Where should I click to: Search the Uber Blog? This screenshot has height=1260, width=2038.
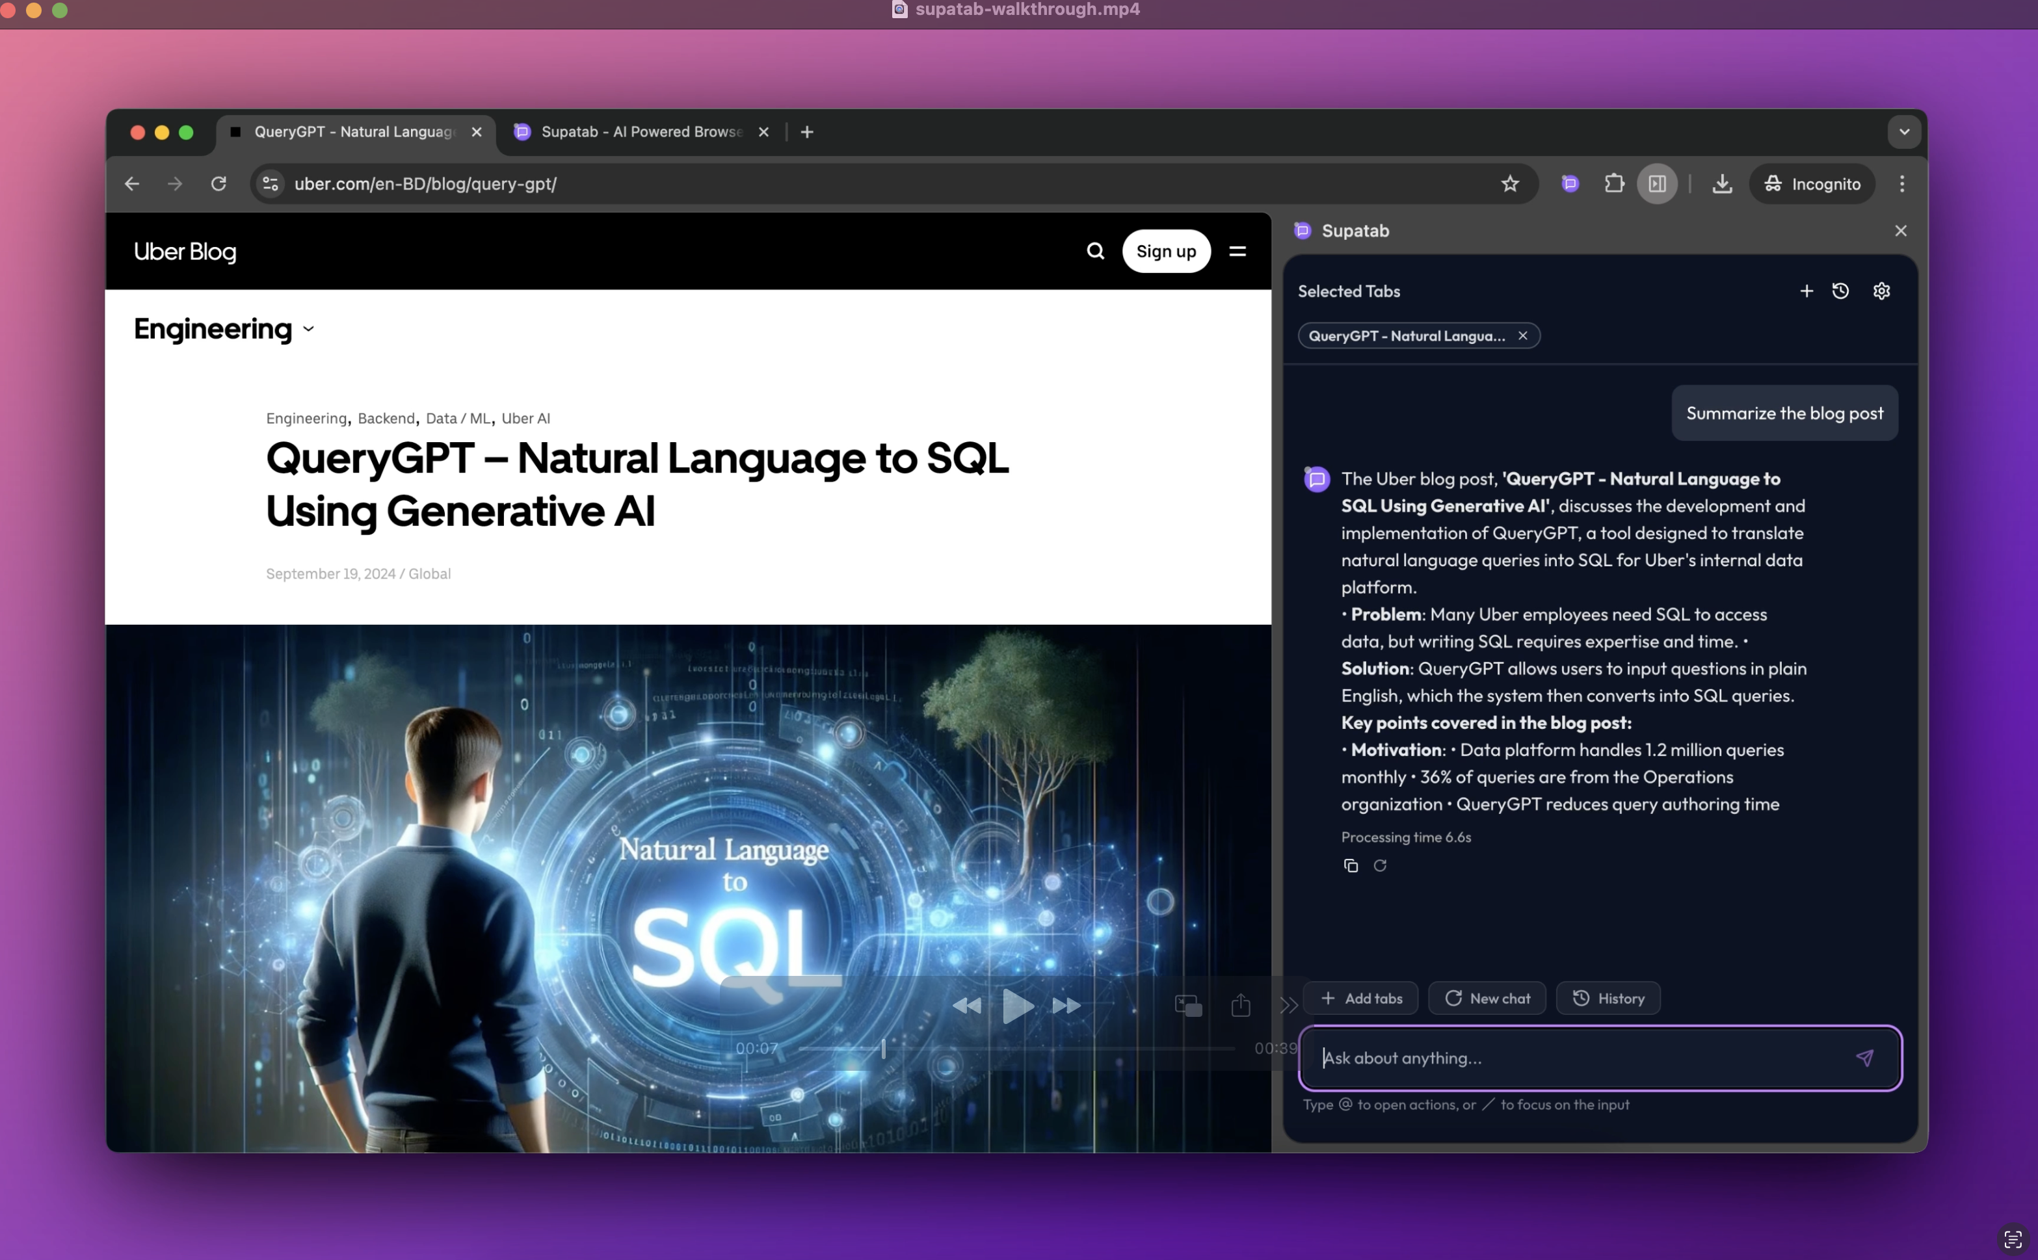[x=1095, y=251]
